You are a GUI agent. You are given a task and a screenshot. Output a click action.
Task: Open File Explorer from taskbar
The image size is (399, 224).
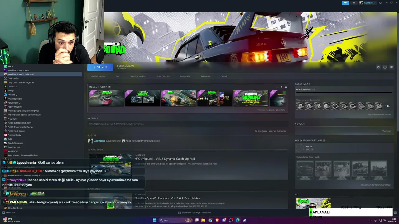[203, 220]
